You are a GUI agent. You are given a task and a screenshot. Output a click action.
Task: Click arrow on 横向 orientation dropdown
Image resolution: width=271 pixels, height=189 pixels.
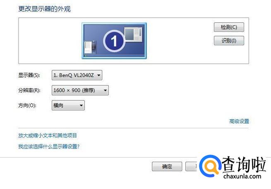[81, 105]
